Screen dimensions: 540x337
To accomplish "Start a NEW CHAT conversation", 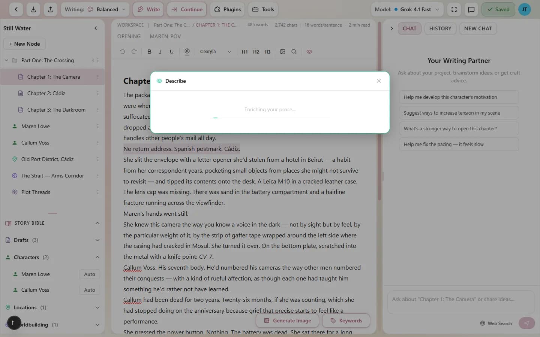I will [x=478, y=28].
